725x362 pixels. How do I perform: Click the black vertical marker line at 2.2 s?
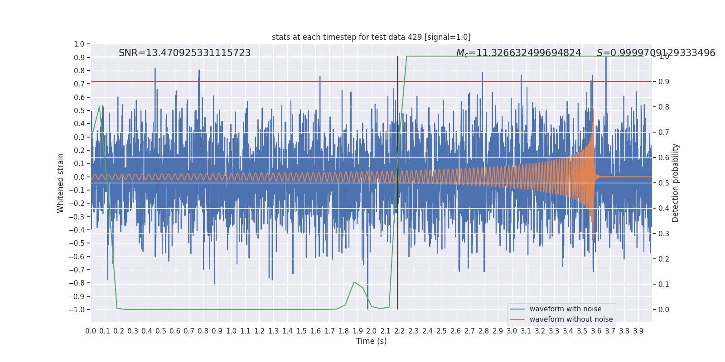(398, 183)
